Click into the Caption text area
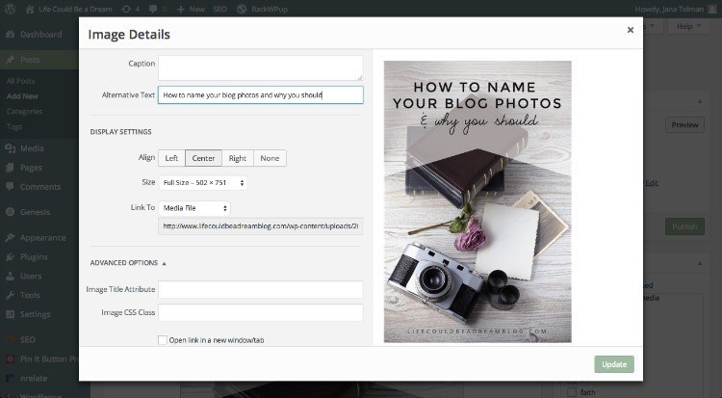Image resolution: width=722 pixels, height=398 pixels. point(261,68)
